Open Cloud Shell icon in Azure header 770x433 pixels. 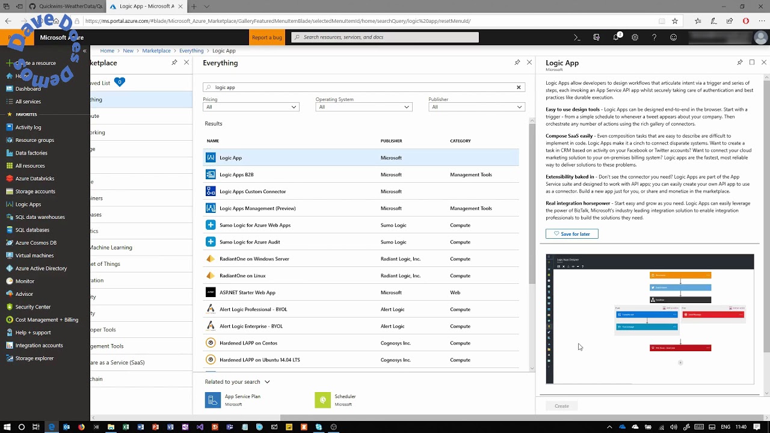577,37
